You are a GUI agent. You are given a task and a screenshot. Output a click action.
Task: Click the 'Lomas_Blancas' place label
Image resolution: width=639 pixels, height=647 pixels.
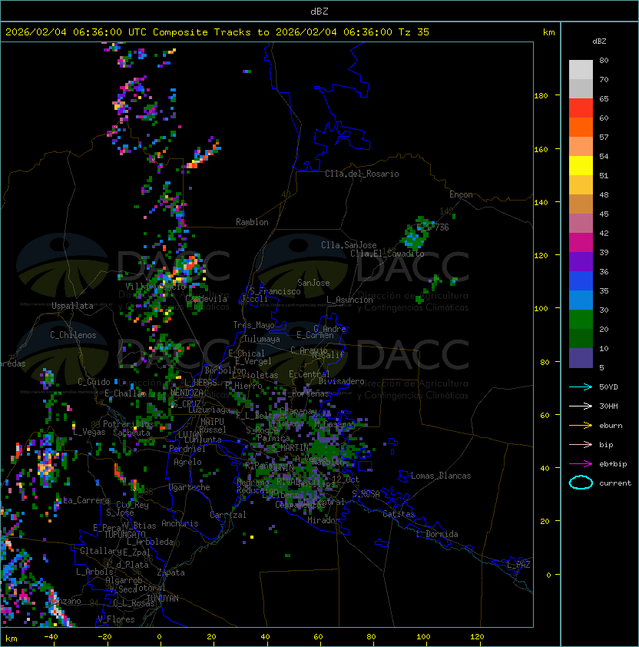(441, 476)
